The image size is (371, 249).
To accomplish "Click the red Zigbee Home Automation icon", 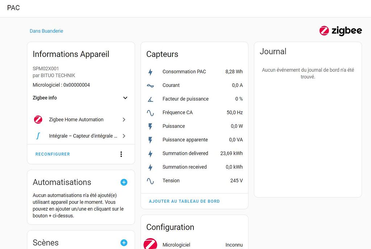I will coord(38,119).
